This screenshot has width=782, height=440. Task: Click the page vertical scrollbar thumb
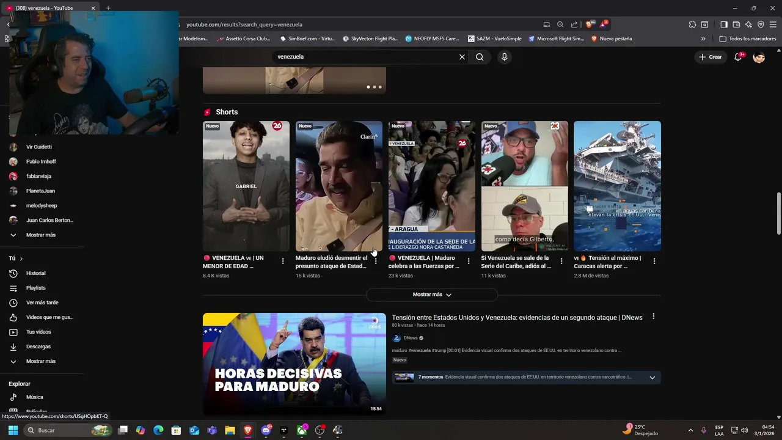778,213
